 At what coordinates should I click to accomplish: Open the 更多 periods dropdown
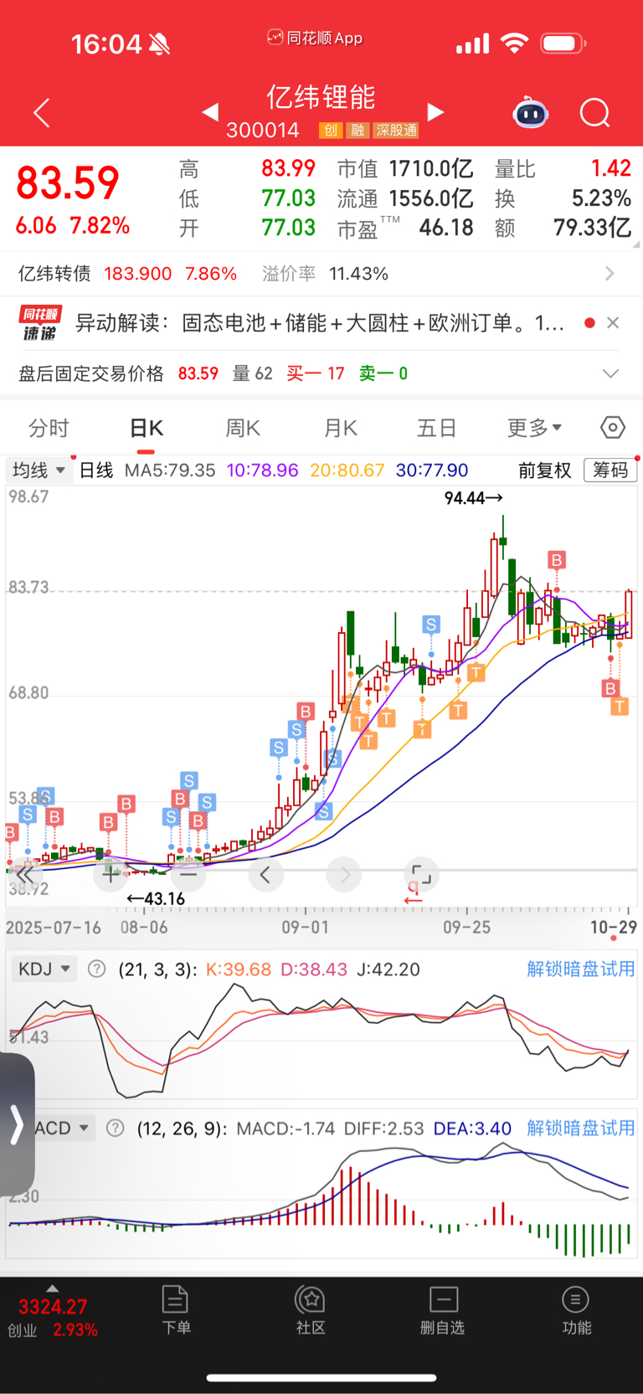pyautogui.click(x=534, y=428)
